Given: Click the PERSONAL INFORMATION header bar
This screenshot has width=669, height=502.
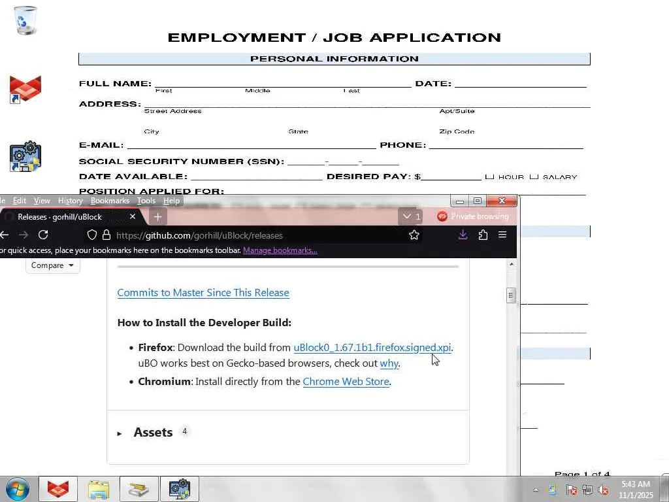Looking at the screenshot, I should pyautogui.click(x=334, y=59).
